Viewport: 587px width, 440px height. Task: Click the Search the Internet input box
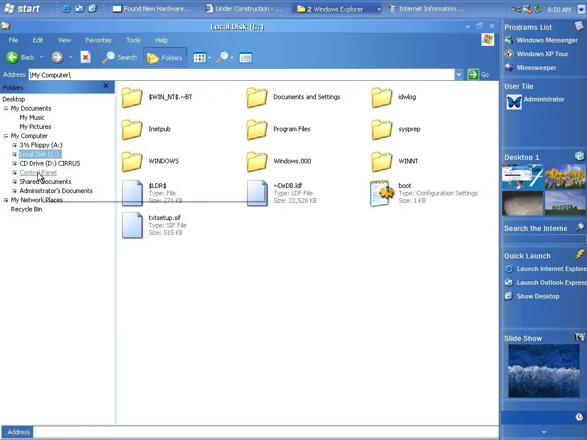click(x=543, y=239)
